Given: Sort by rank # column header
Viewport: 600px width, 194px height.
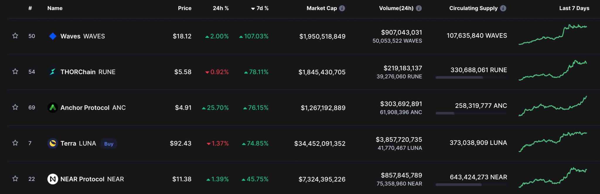Looking at the screenshot, I should (x=30, y=8).
